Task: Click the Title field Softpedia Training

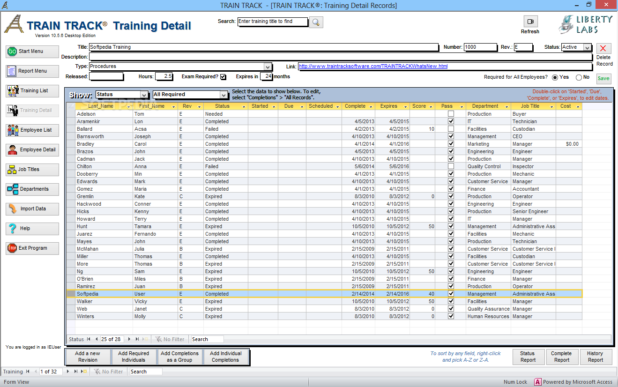Action: tap(264, 47)
